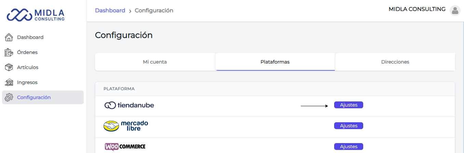Open Órdenes via its checklist icon

[9, 52]
